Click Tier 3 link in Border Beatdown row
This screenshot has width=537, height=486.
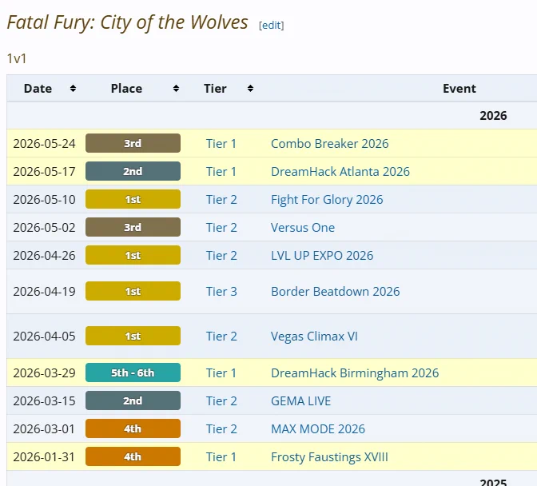point(221,292)
